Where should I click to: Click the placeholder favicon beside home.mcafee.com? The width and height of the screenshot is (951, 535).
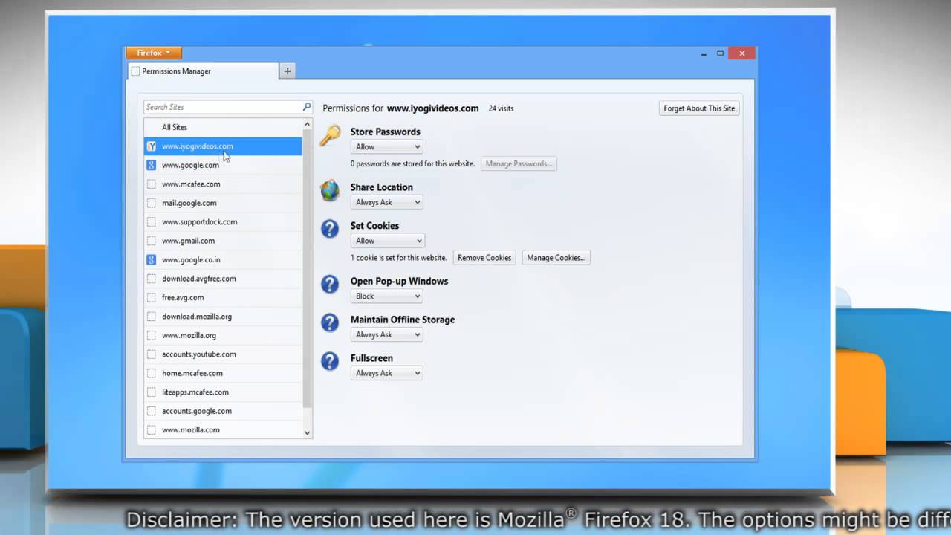(x=152, y=373)
